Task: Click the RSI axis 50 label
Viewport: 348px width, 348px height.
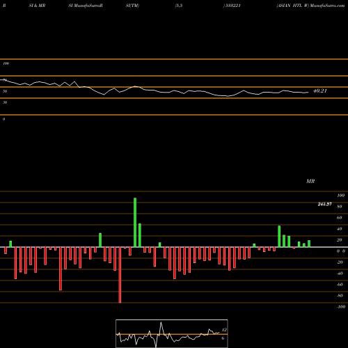Action: click(x=5, y=91)
